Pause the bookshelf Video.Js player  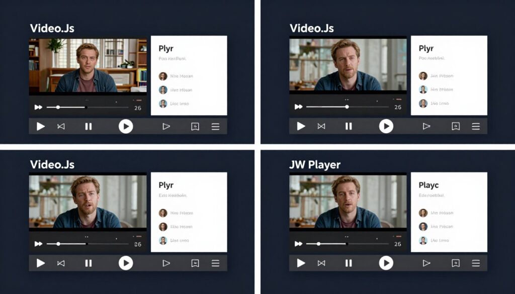coord(89,126)
